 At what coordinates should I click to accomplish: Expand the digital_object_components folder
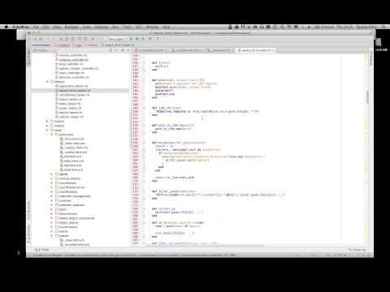[x=52, y=218]
